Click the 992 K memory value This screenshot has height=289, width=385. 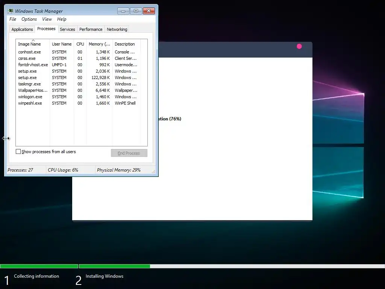click(105, 65)
